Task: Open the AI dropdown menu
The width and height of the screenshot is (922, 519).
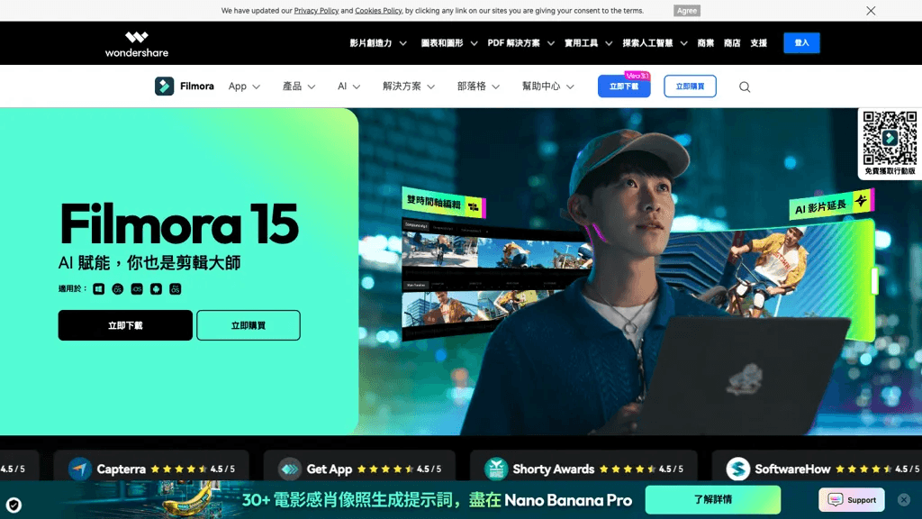Action: click(348, 86)
